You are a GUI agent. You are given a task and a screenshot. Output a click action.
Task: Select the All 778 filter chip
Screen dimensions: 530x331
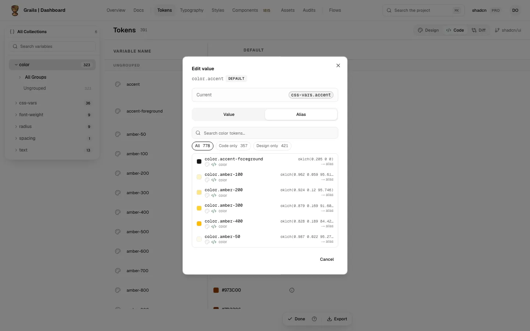tap(202, 146)
